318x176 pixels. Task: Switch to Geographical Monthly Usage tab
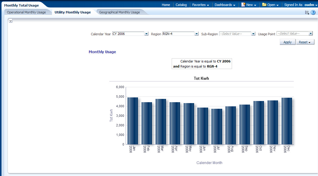119,12
